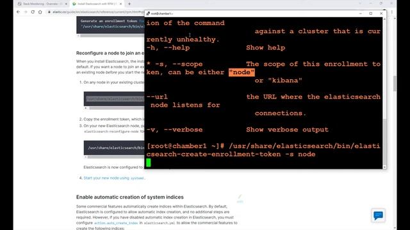Click the '-s, --scope' option text
Screen dimensions: 410x230
pyautogui.click(x=179, y=64)
